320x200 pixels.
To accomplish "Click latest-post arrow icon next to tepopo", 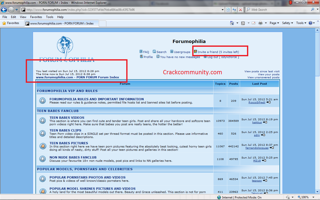I will (265, 180).
